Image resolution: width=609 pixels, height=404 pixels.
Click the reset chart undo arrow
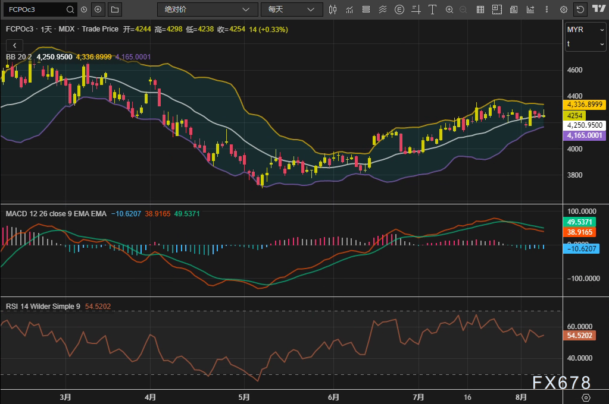pyautogui.click(x=580, y=10)
